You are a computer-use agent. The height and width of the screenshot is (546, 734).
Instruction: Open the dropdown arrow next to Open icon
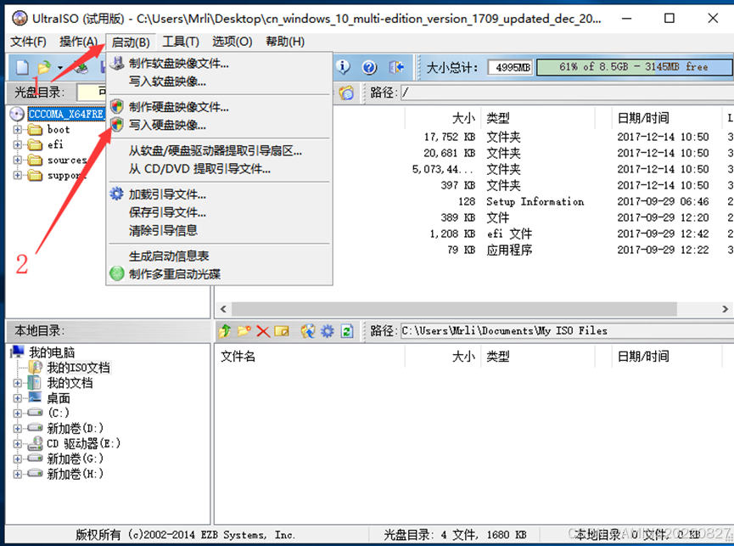60,68
